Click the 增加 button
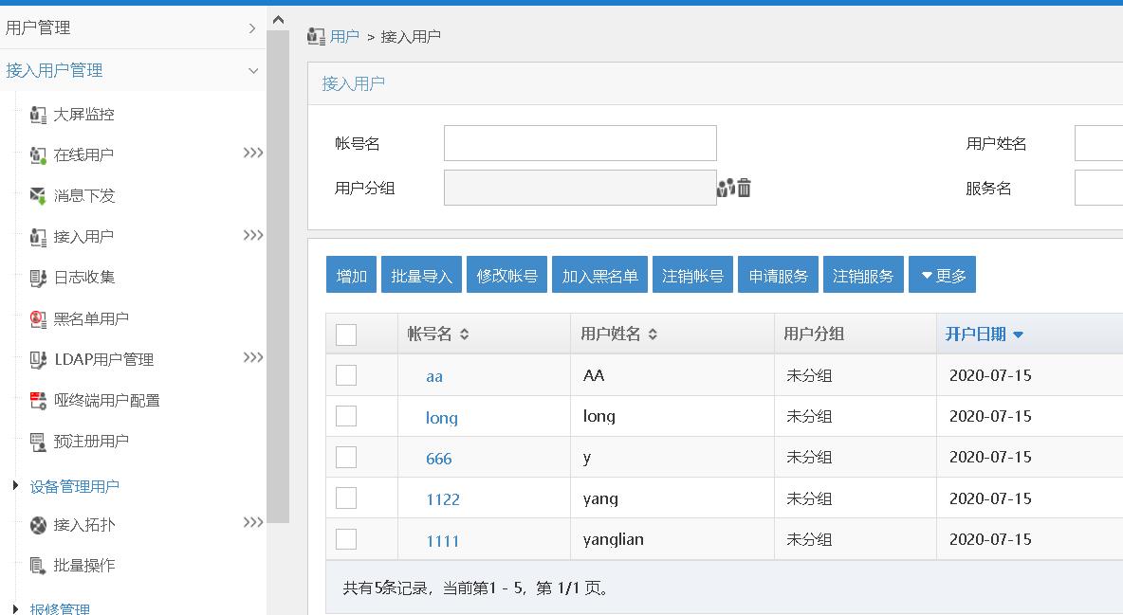 351,275
